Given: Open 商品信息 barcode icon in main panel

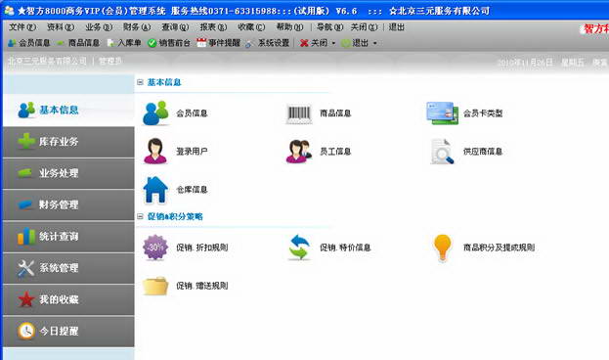Looking at the screenshot, I should click(299, 113).
